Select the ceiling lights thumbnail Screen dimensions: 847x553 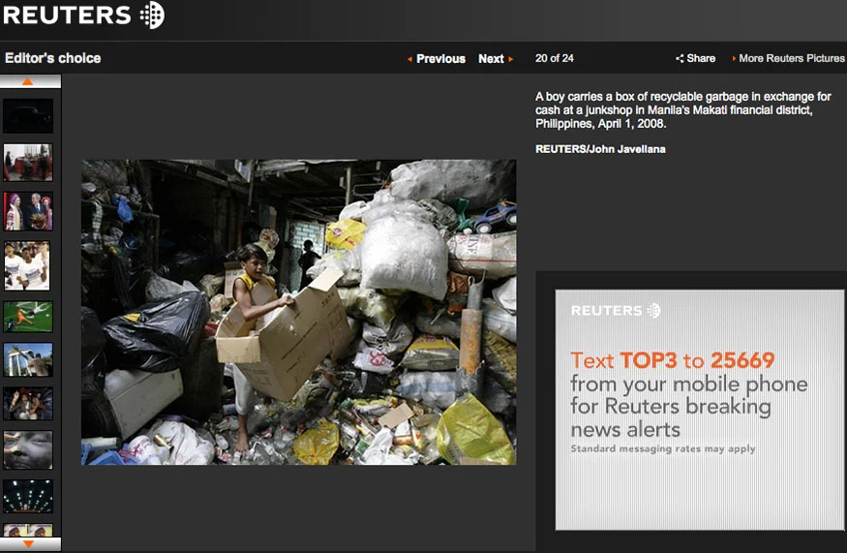click(28, 496)
